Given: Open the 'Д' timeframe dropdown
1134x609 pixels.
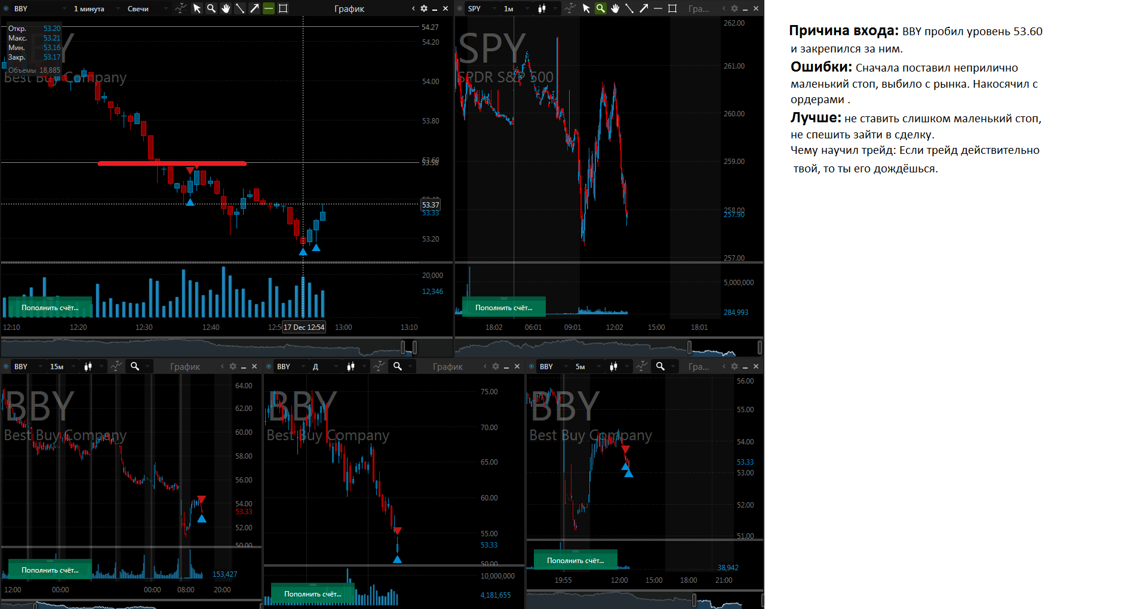Looking at the screenshot, I should point(325,366).
